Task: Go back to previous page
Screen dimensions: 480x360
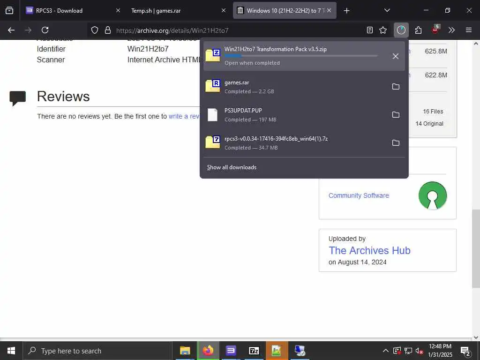Action: pos(11,30)
